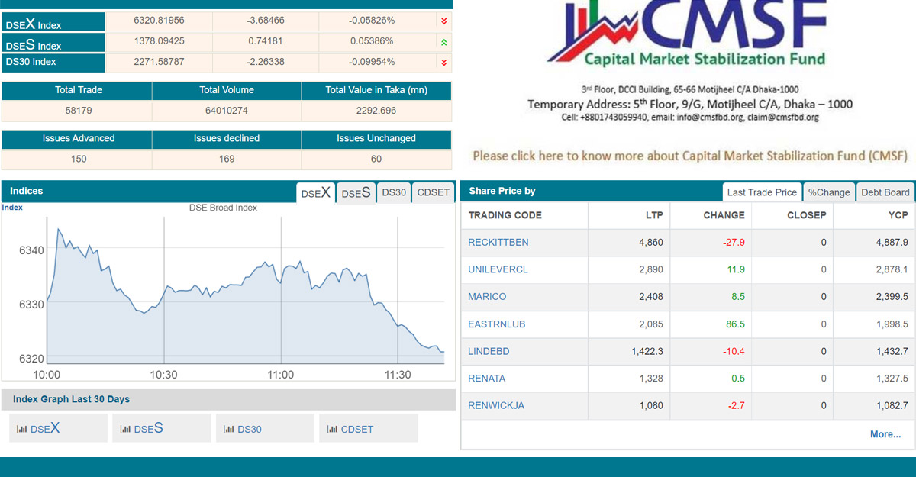Click MARICO's LTP value 2,408

pyautogui.click(x=651, y=297)
